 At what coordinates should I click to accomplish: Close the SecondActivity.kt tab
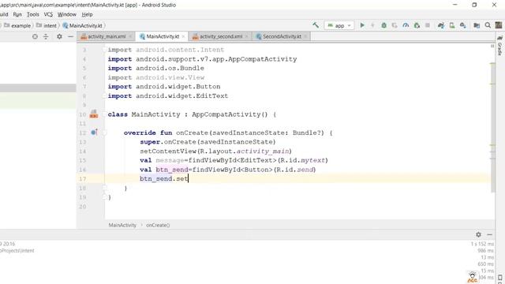(x=305, y=37)
